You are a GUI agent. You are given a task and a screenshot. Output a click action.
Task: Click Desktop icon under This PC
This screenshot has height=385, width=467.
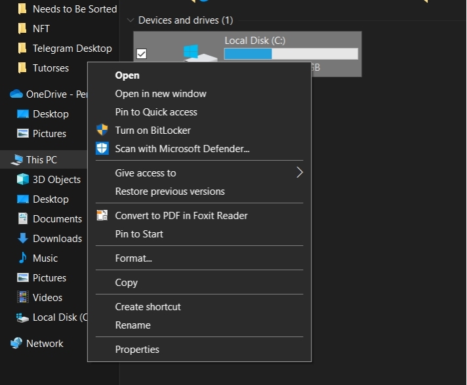(23, 199)
